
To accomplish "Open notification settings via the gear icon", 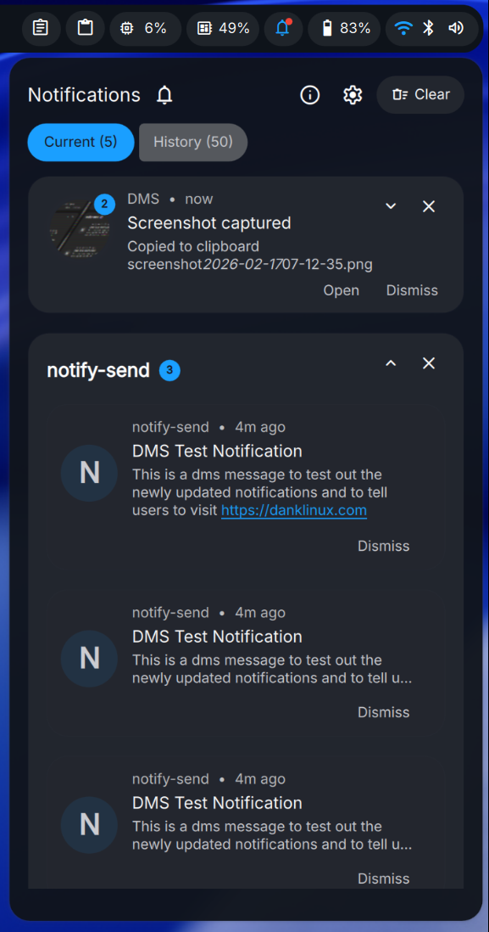I will (x=352, y=95).
